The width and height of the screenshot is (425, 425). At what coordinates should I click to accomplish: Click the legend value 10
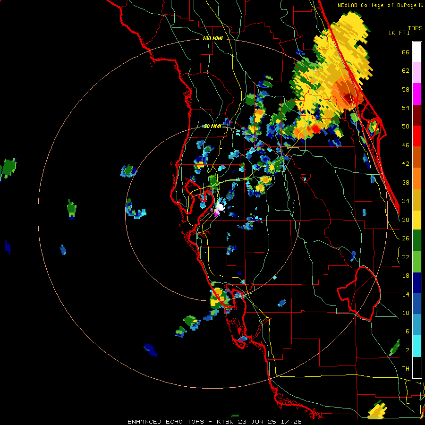tap(406, 313)
